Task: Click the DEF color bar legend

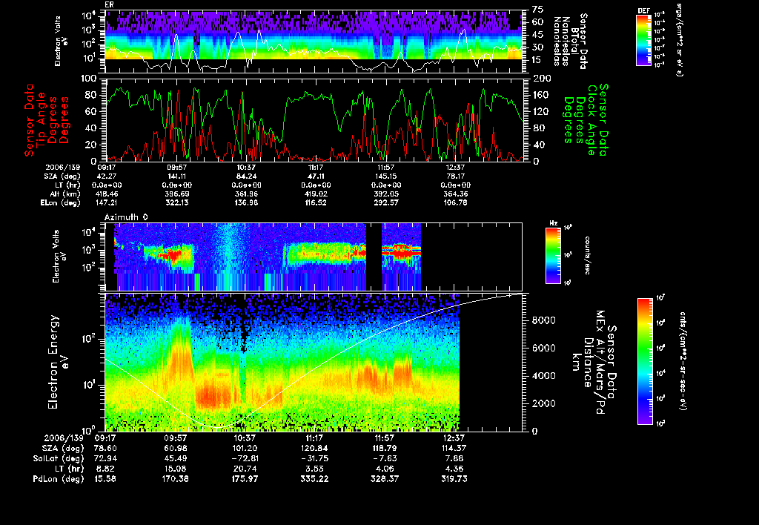Action: coord(643,40)
